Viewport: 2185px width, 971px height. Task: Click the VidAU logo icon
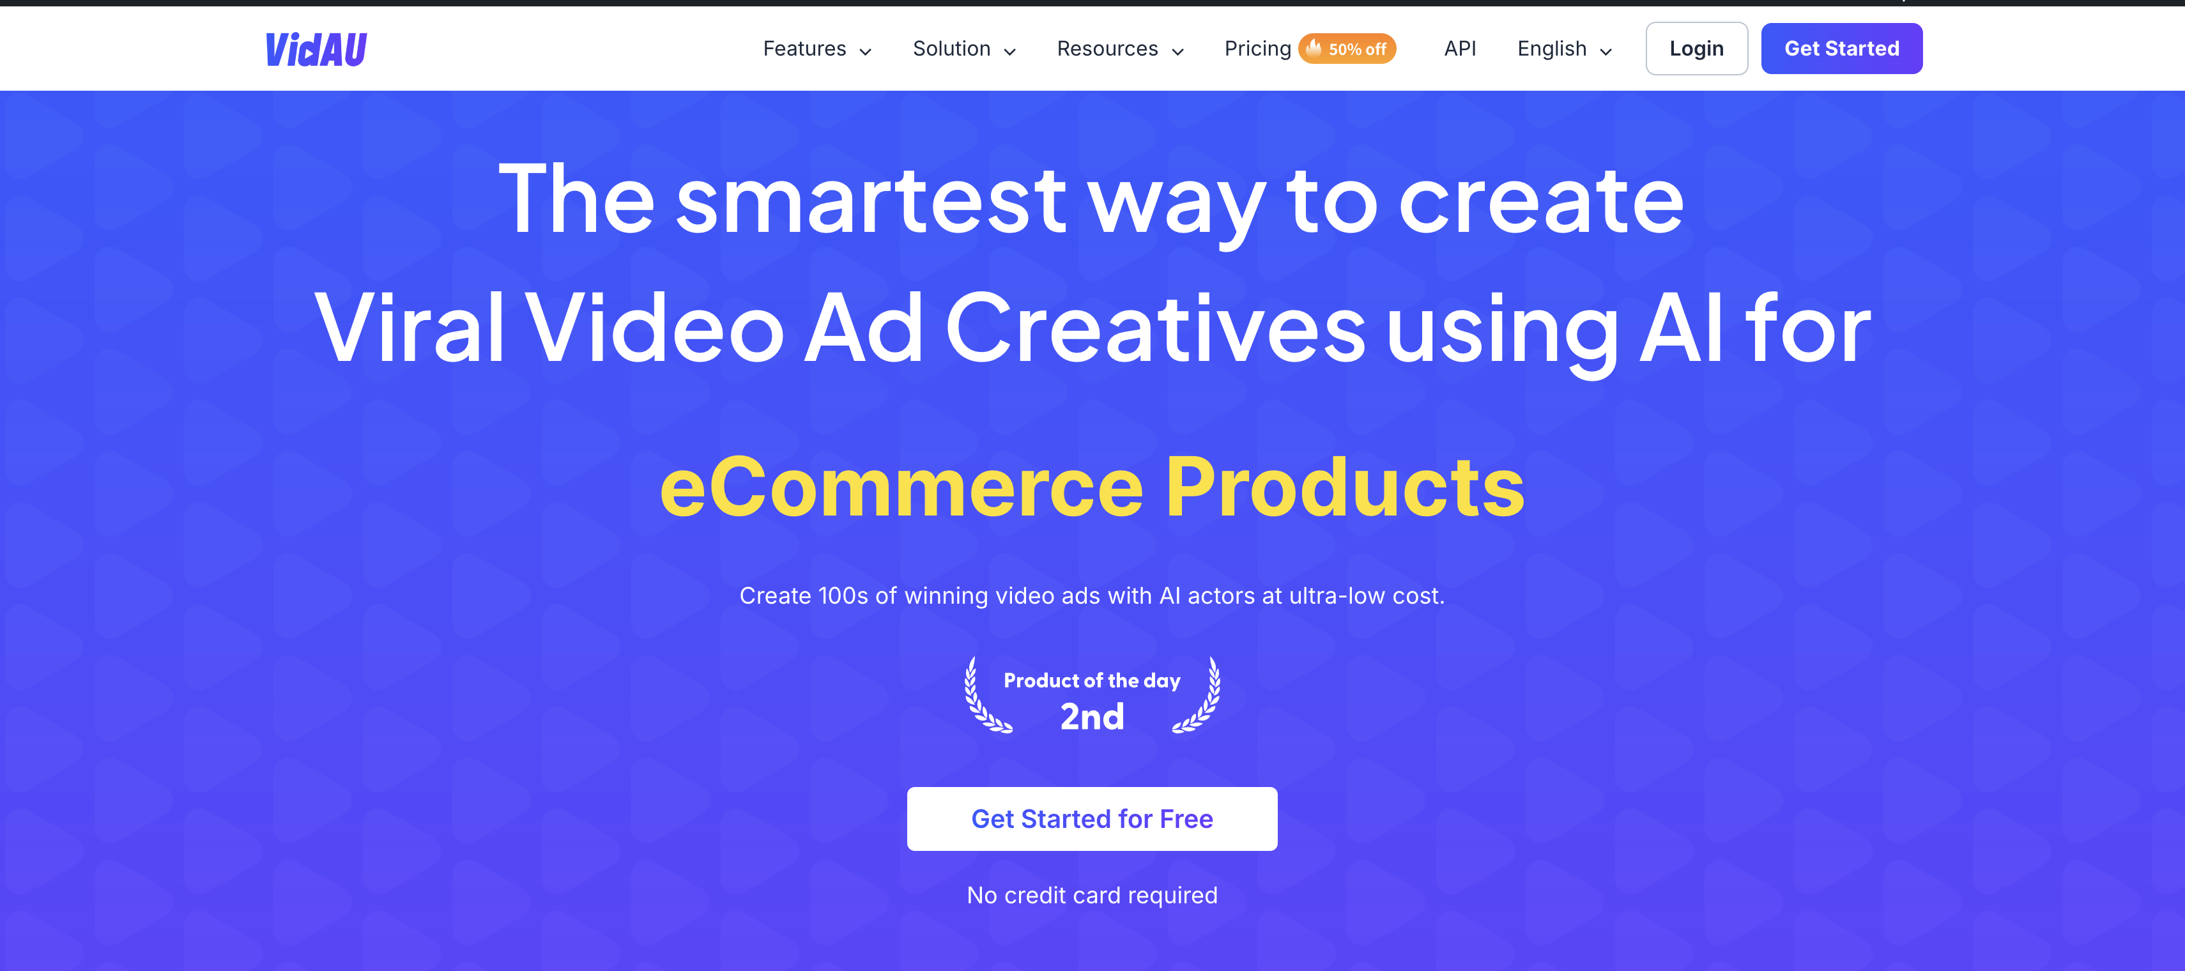point(321,47)
